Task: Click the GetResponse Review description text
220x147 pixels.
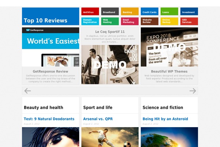Action: 51,79
